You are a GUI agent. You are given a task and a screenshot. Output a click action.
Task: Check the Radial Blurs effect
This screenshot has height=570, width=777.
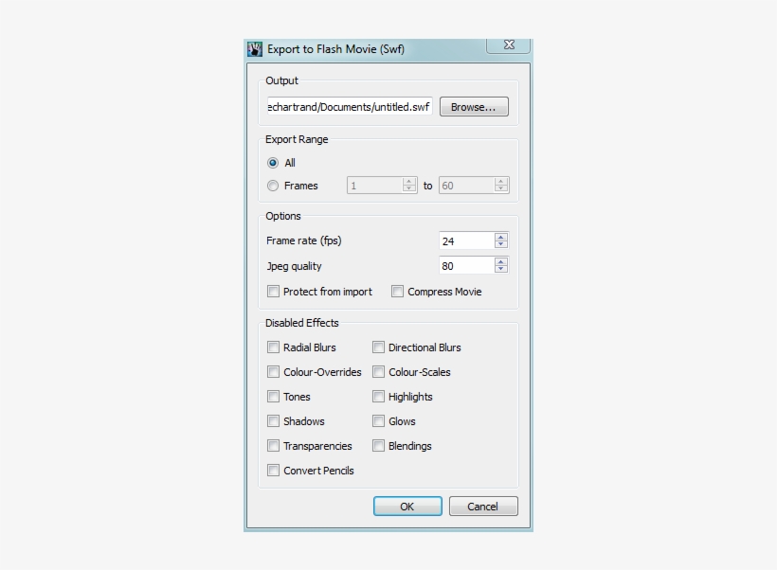coord(273,347)
